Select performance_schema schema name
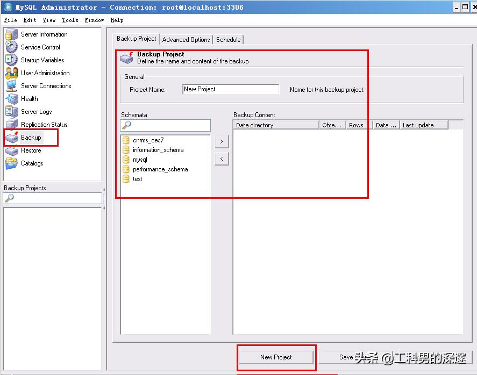This screenshot has width=477, height=375. click(x=160, y=169)
